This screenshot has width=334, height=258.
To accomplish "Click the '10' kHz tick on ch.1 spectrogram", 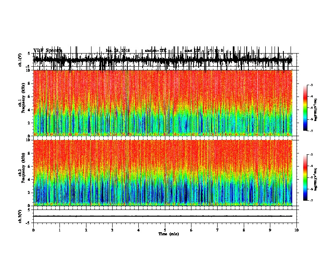I will pos(28,70).
